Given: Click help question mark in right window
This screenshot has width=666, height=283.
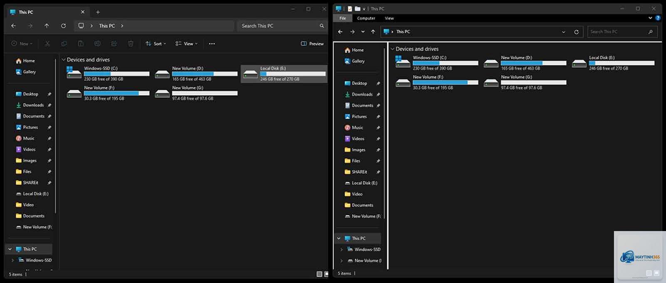Looking at the screenshot, I should [658, 18].
